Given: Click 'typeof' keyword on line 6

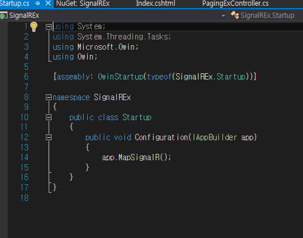Looking at the screenshot, I should pyautogui.click(x=159, y=77).
